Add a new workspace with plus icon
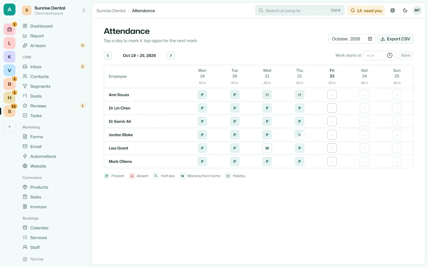This screenshot has width=428, height=267. pyautogui.click(x=10, y=127)
